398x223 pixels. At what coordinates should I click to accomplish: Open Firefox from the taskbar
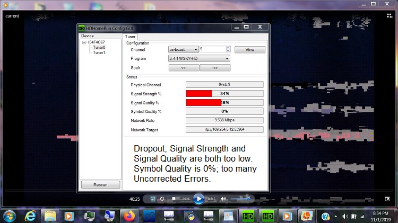point(129,216)
